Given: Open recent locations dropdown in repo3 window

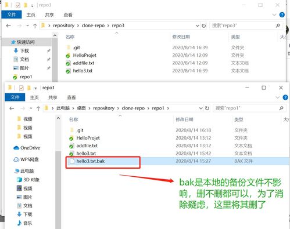Looking at the screenshot, I should (x=27, y=26).
